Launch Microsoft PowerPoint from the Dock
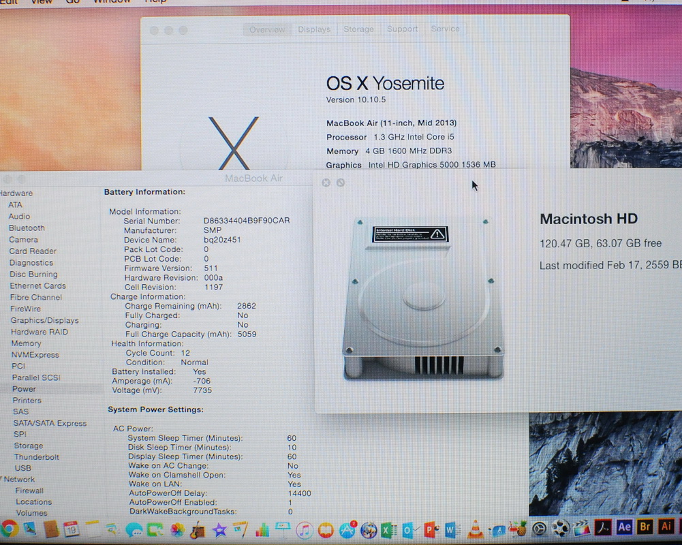The image size is (682, 545). [431, 530]
